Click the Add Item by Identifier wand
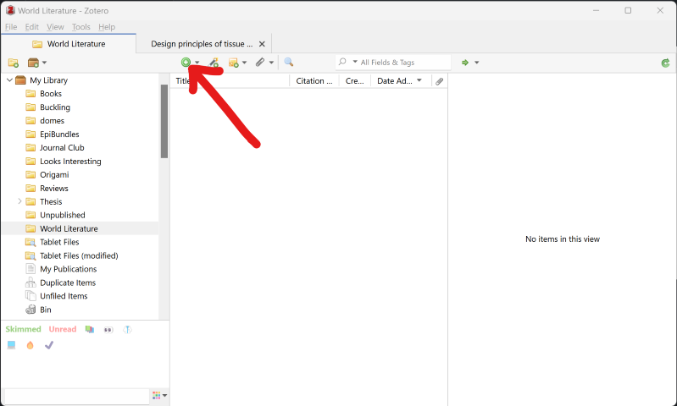 (x=214, y=63)
